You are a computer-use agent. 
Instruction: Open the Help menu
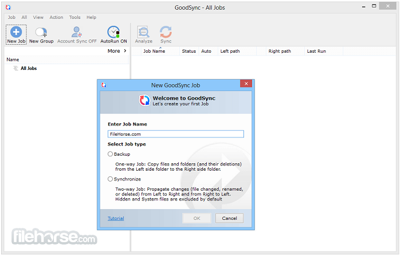(x=91, y=17)
